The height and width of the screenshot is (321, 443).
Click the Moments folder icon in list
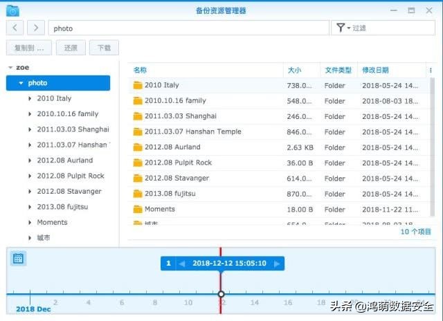coord(138,209)
